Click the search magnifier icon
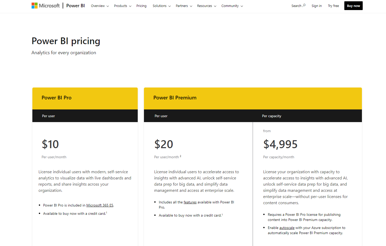This screenshot has height=246, width=386. (x=304, y=5)
